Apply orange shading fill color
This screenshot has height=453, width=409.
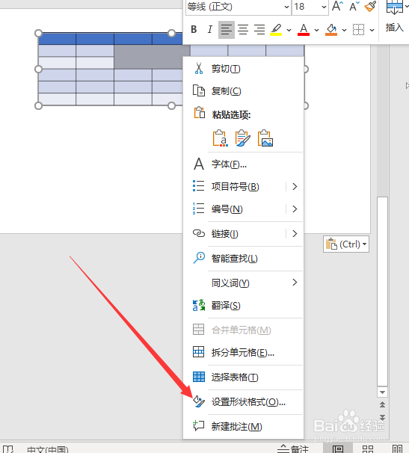point(331,30)
